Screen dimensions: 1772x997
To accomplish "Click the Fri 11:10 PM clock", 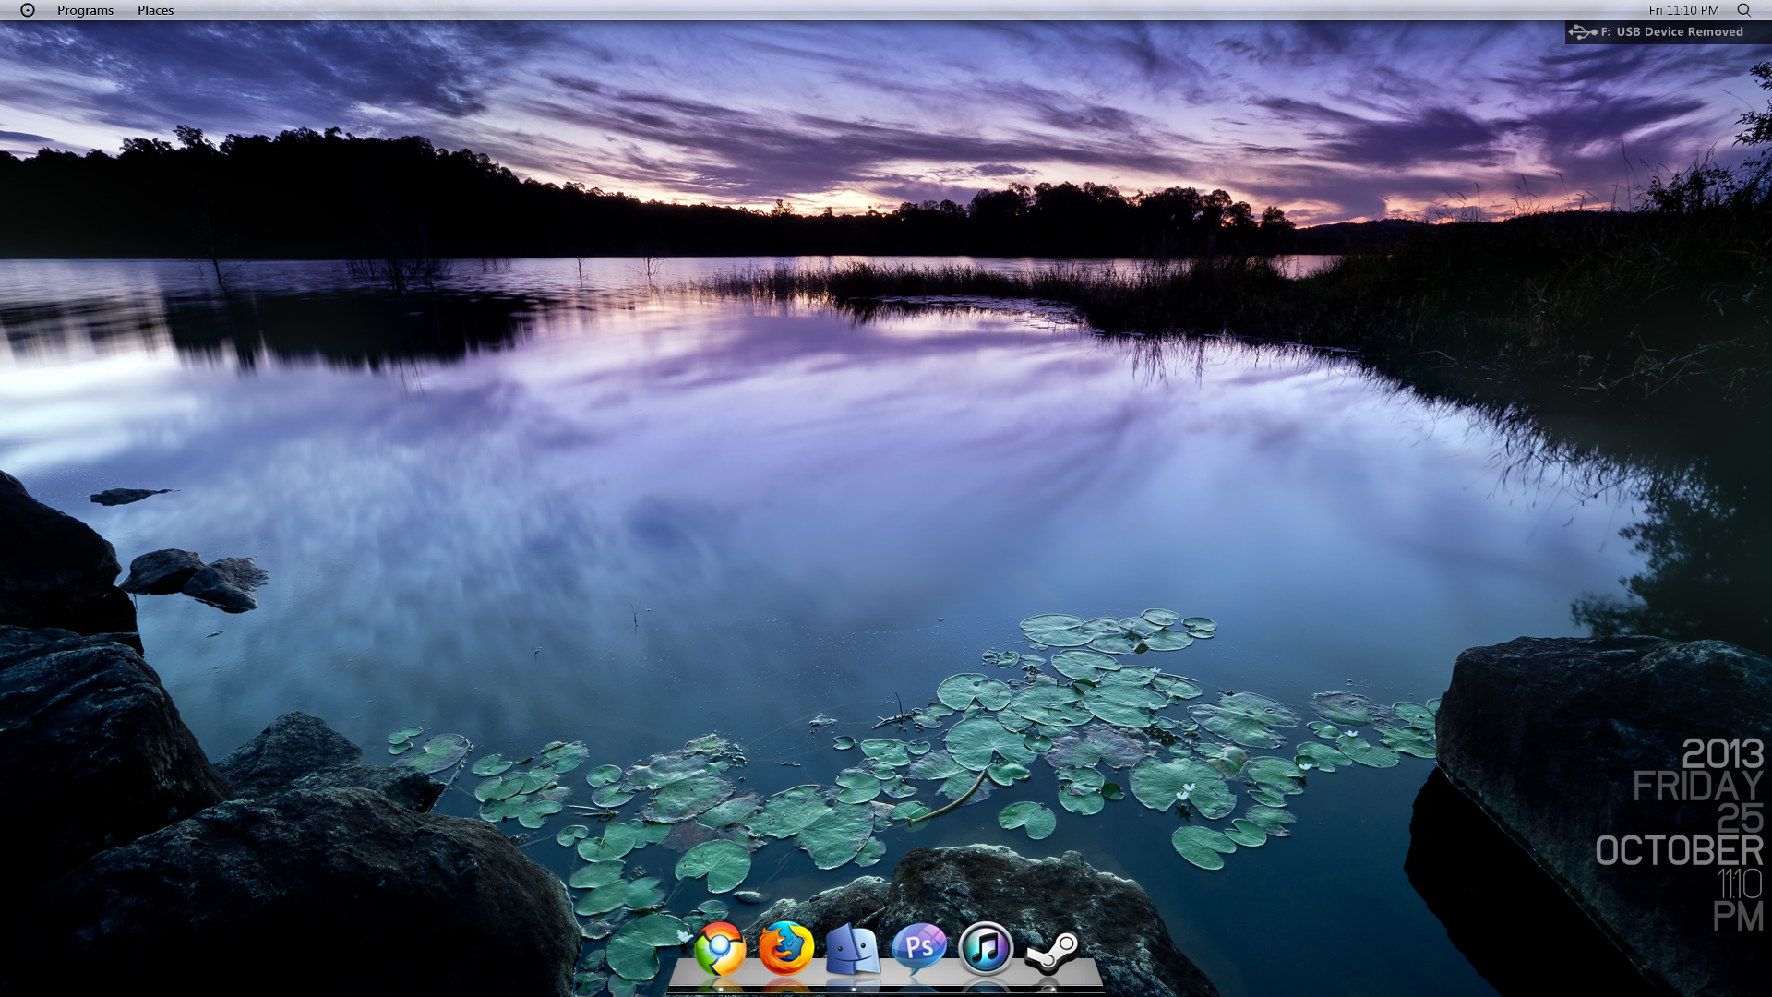I will click(1683, 10).
